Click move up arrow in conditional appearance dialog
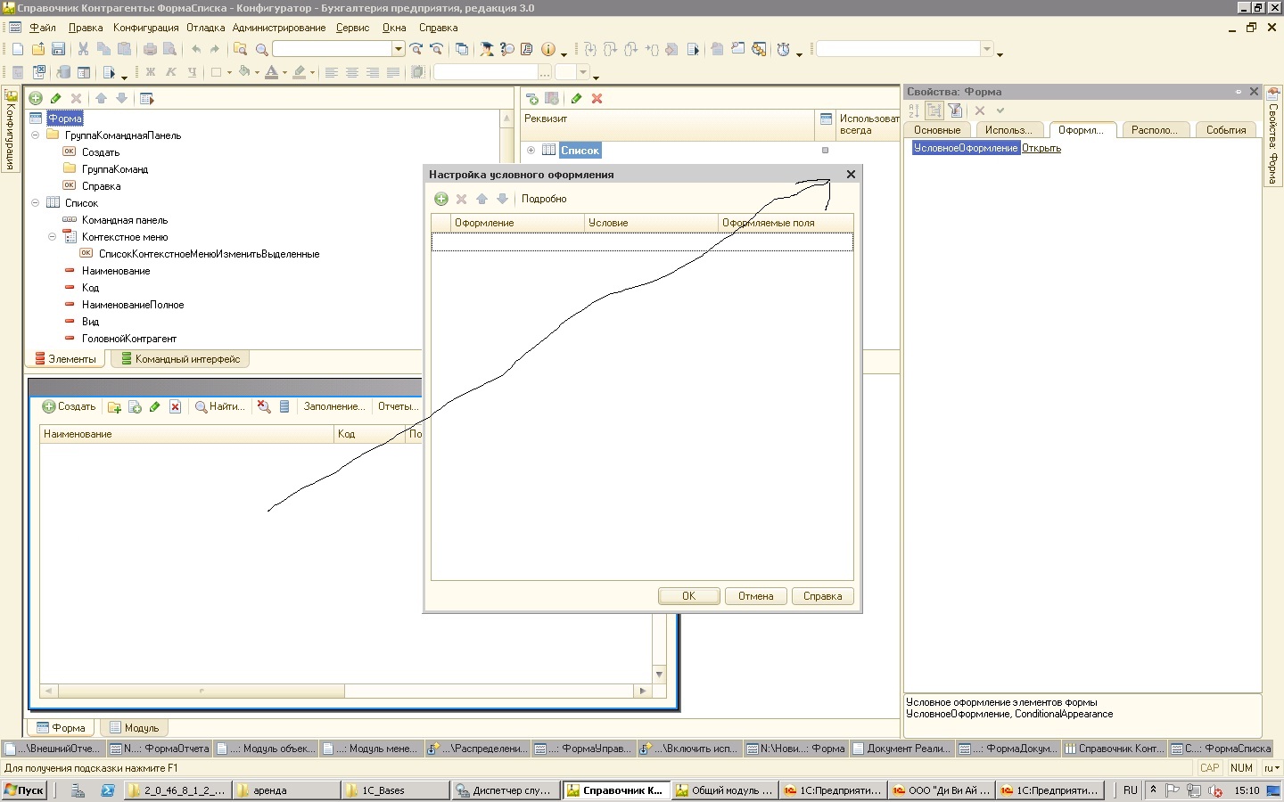The height and width of the screenshot is (802, 1284). pos(481,199)
